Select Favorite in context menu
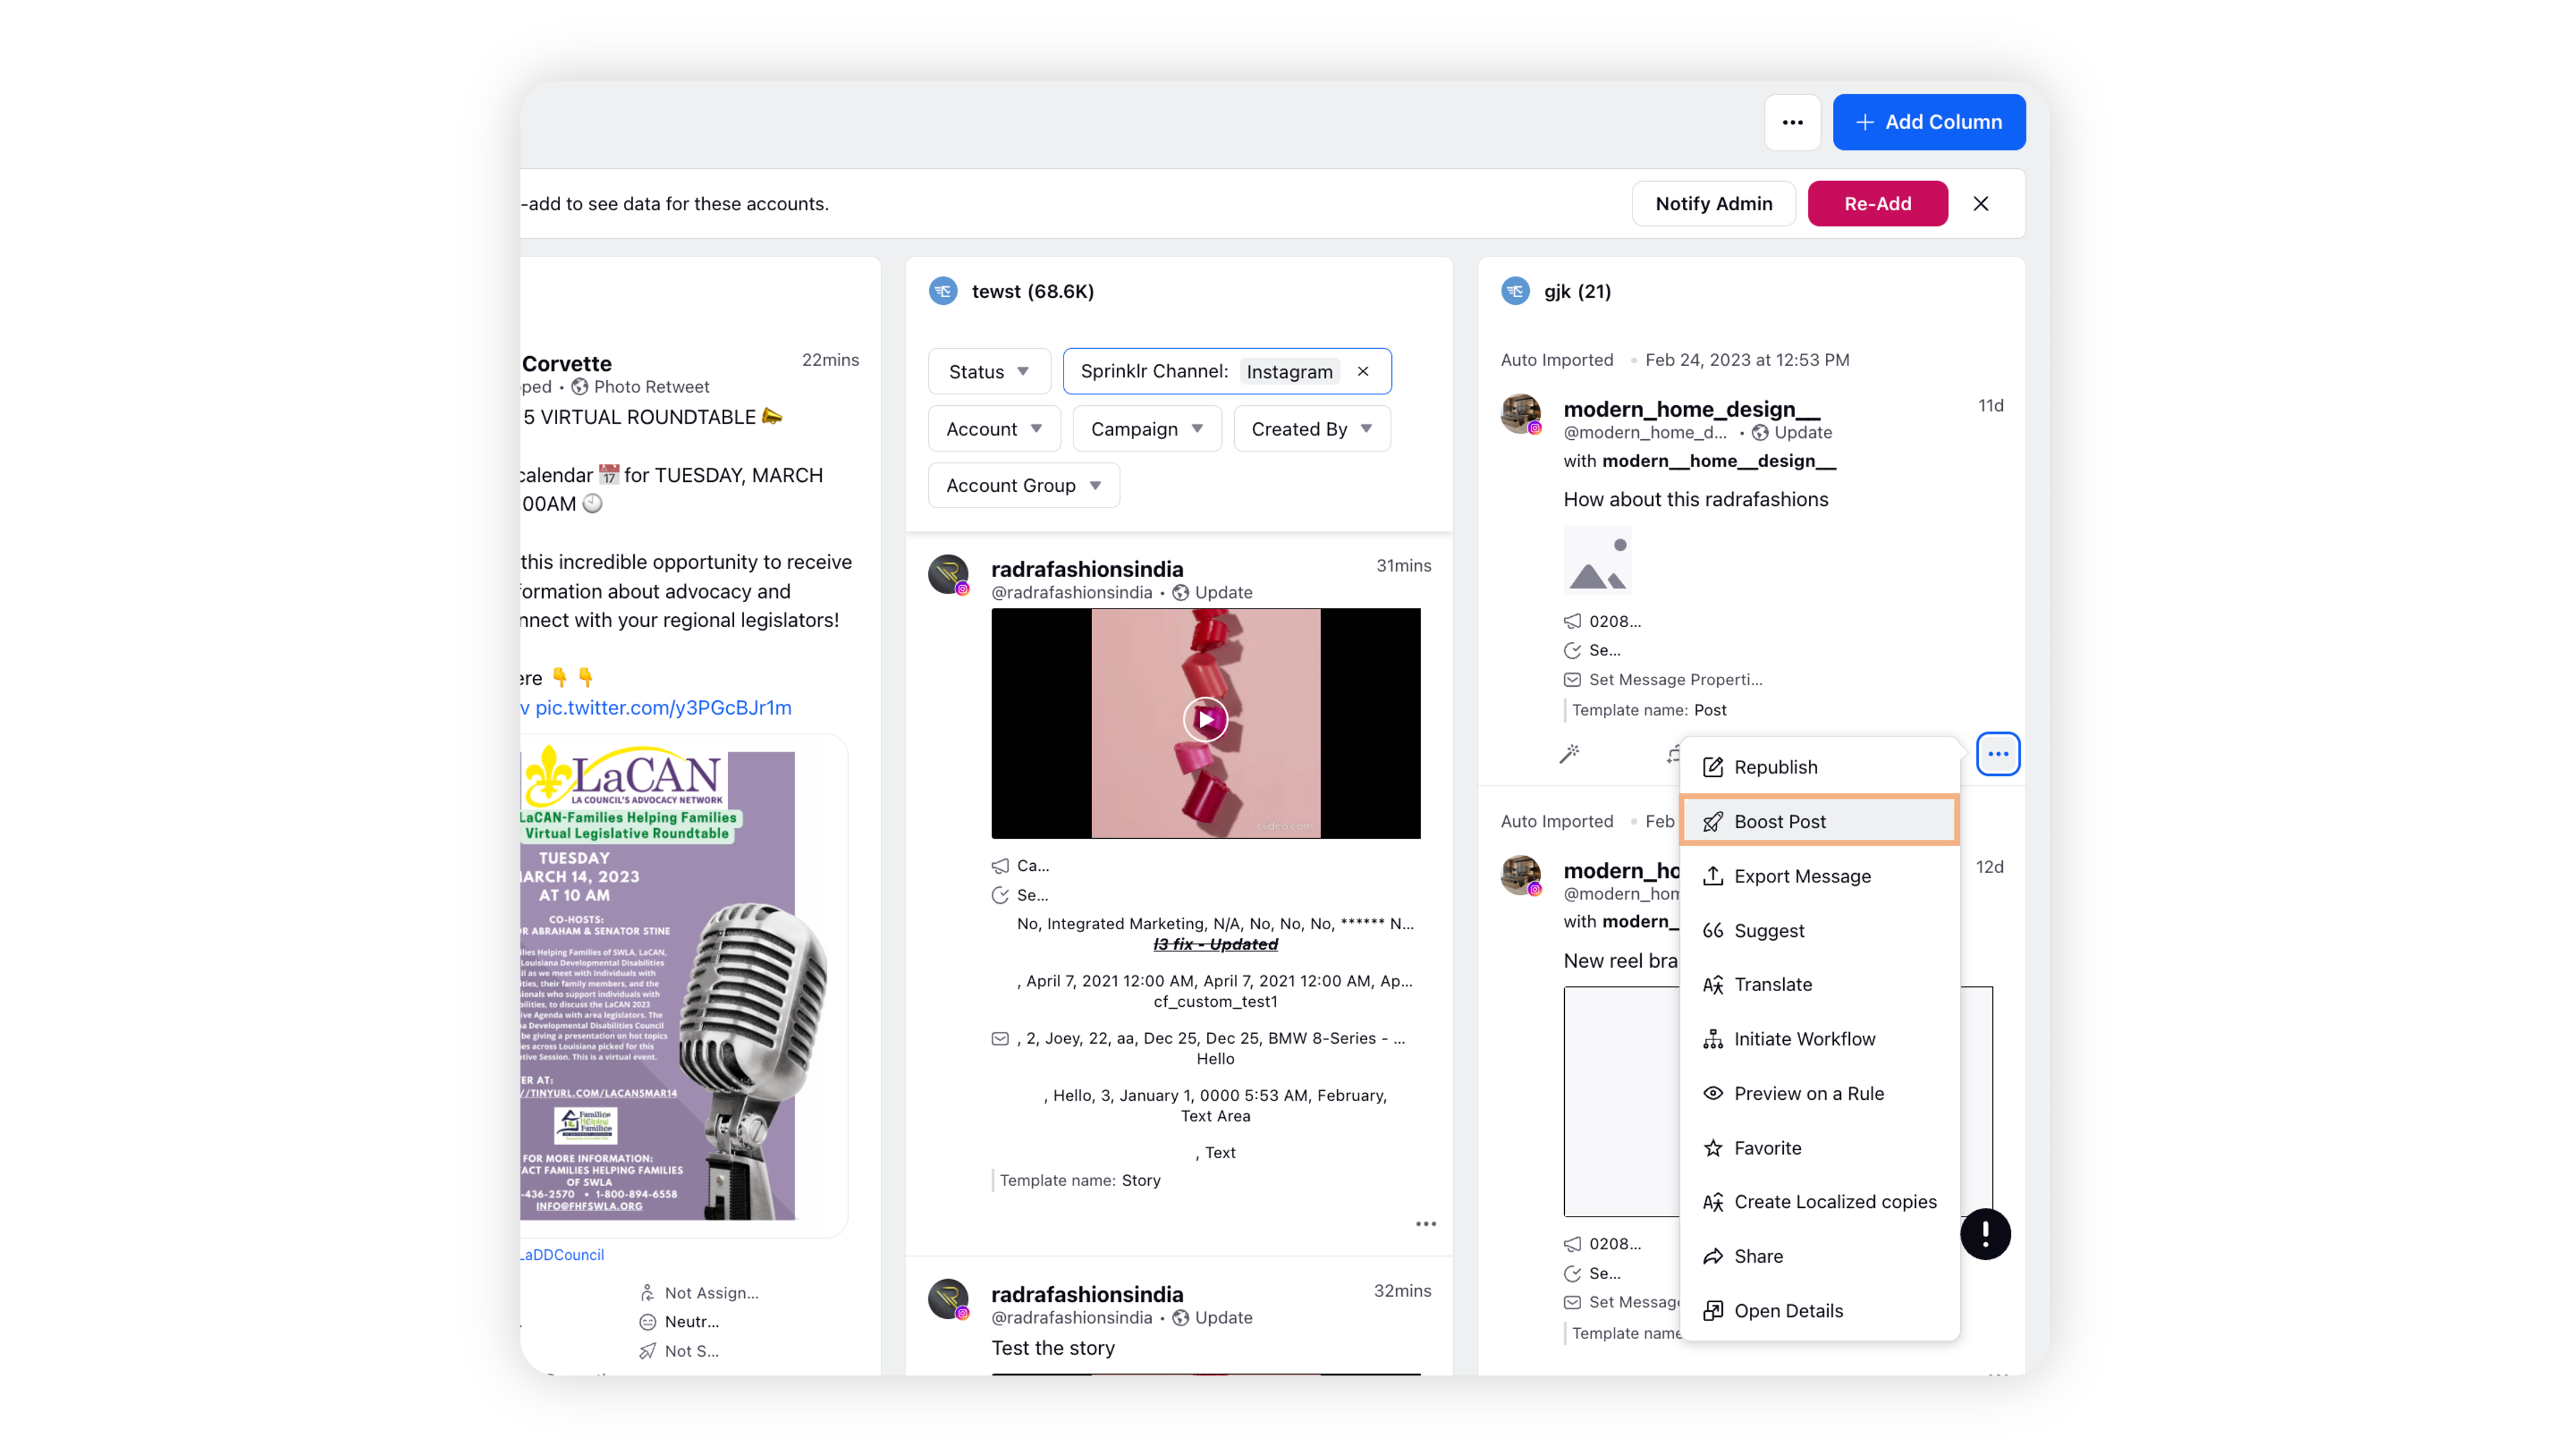2570x1456 pixels. tap(1819, 1148)
